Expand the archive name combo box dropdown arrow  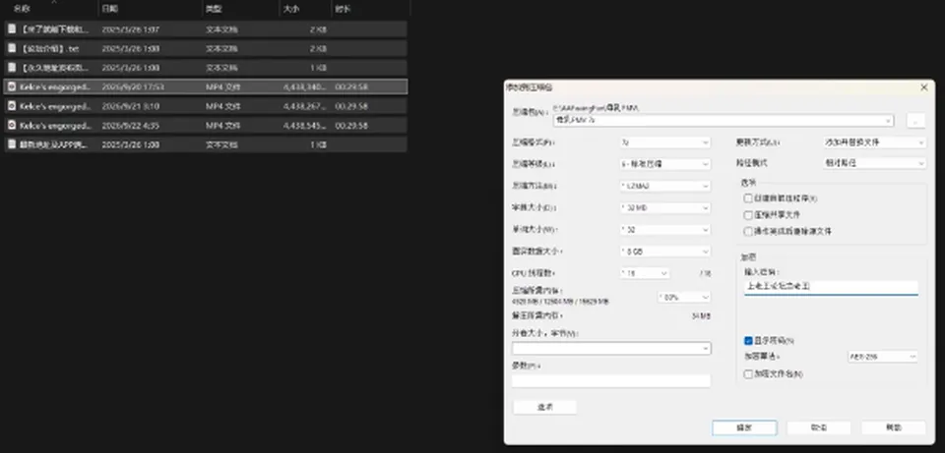pyautogui.click(x=888, y=120)
